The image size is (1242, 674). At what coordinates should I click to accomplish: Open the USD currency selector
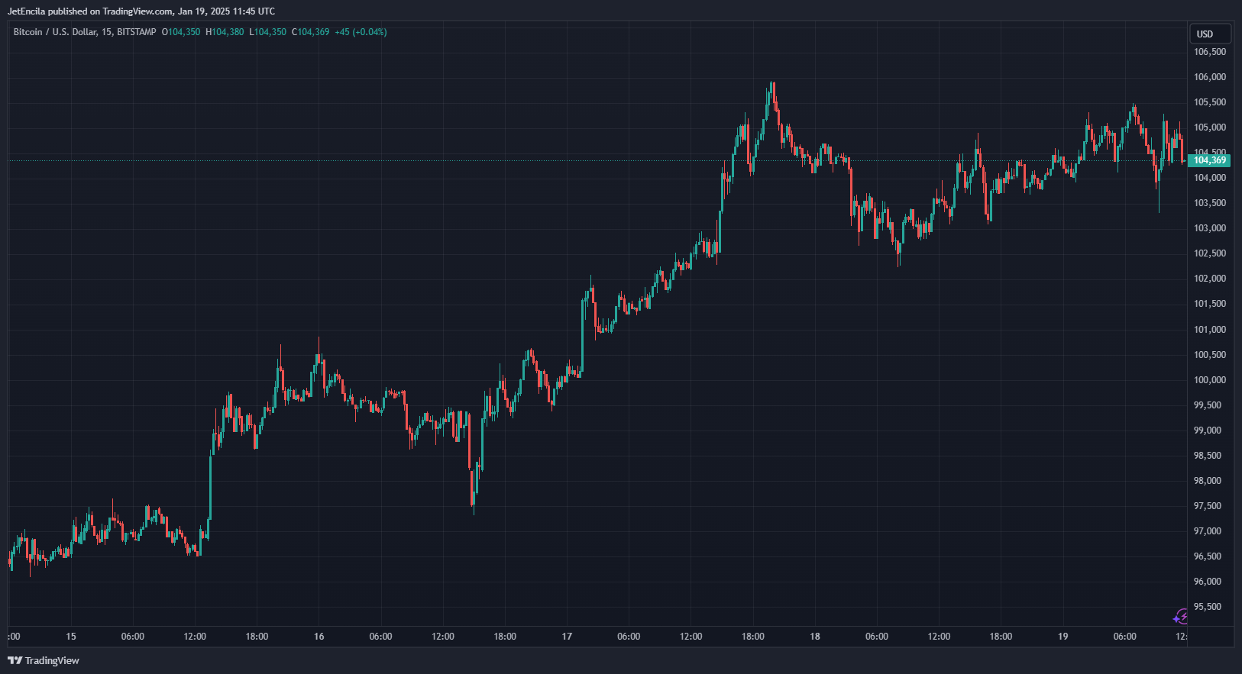click(x=1210, y=34)
